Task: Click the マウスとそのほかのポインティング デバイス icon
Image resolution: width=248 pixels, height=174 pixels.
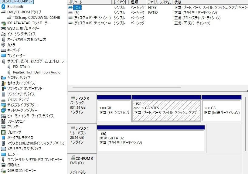Action: 3,143
